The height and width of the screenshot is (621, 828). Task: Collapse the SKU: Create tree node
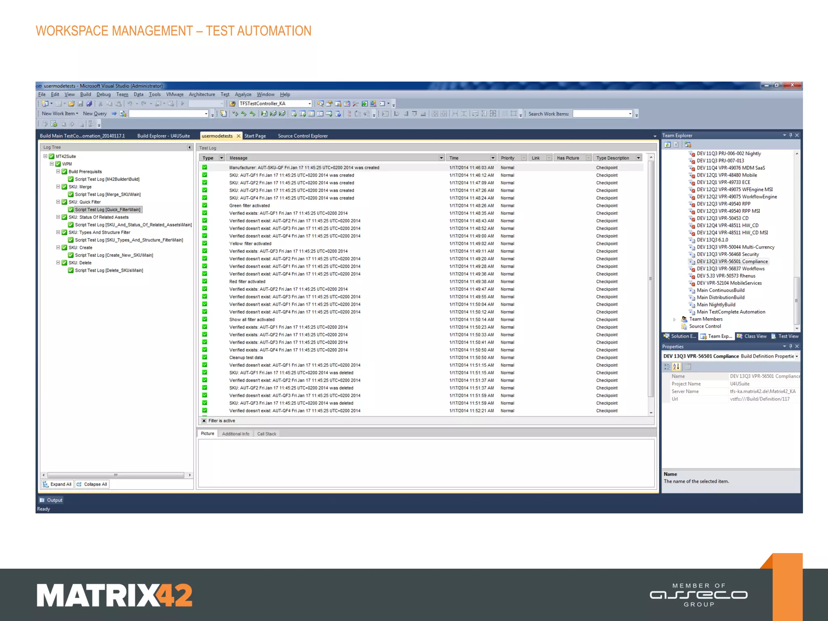pyautogui.click(x=58, y=247)
